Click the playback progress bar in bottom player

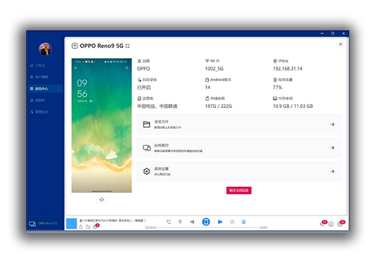click(x=208, y=227)
